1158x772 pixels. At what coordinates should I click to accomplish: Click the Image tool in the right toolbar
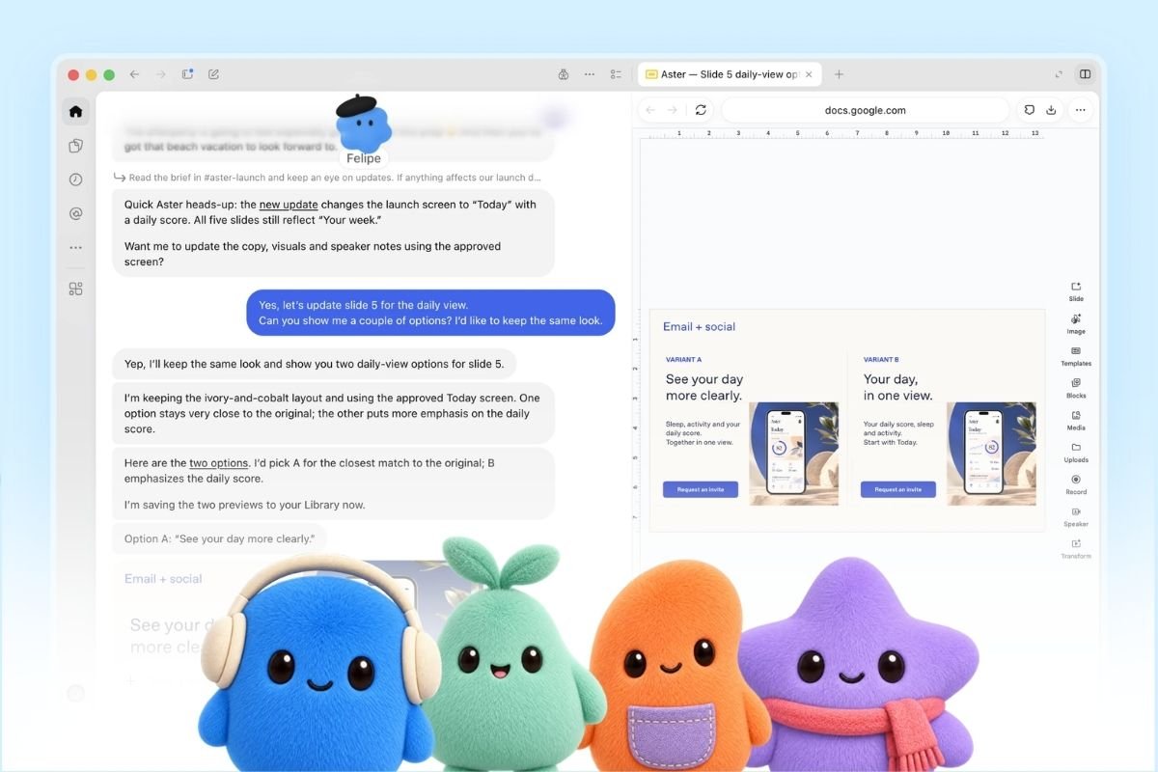tap(1076, 323)
